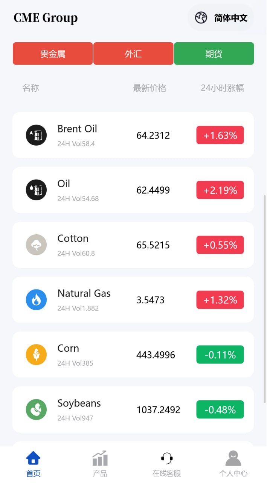267x483 pixels.
Task: Go to home via house icon
Action: [33, 459]
